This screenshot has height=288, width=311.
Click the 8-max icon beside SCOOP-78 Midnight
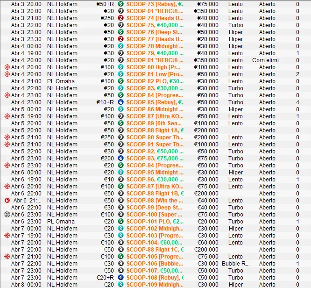[x=121, y=46]
